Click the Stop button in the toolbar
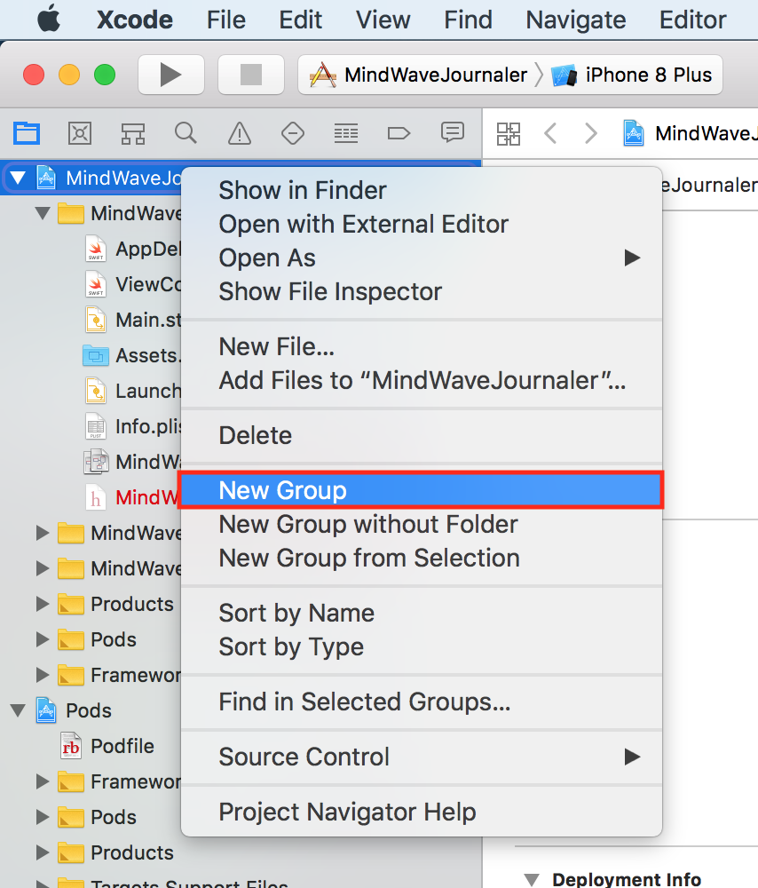Screen dimensions: 758x888 coord(250,75)
